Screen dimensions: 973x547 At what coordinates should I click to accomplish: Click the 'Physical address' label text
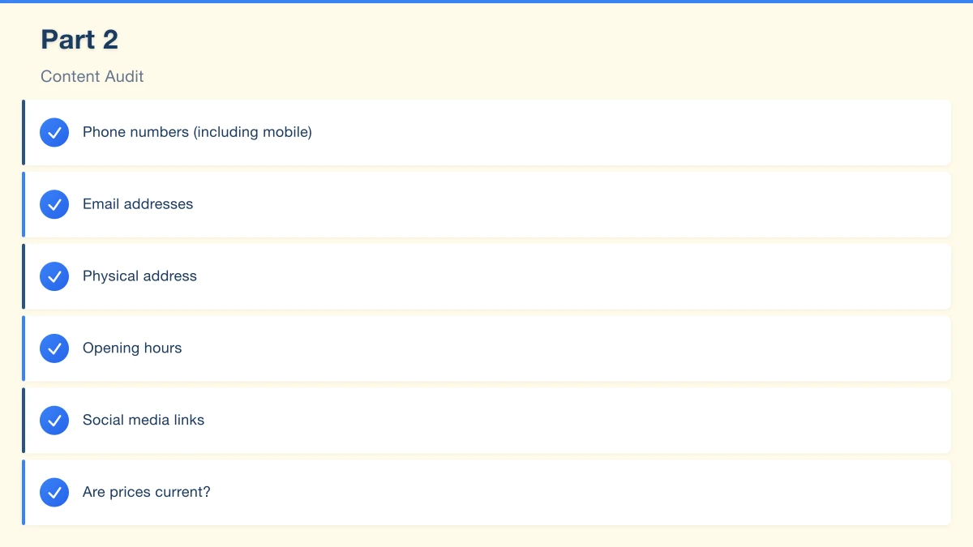click(139, 276)
